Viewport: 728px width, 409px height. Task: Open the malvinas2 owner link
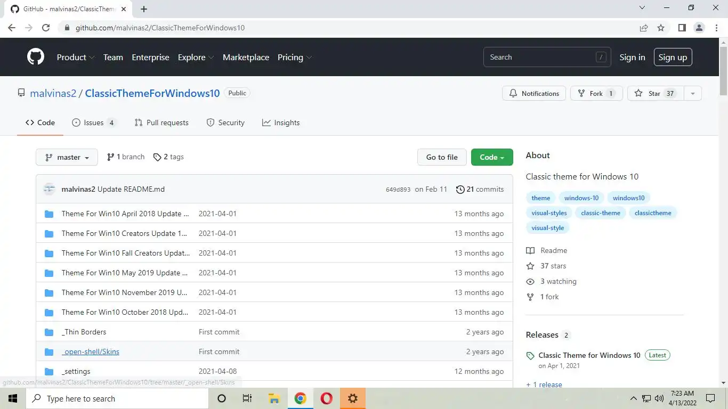53,93
